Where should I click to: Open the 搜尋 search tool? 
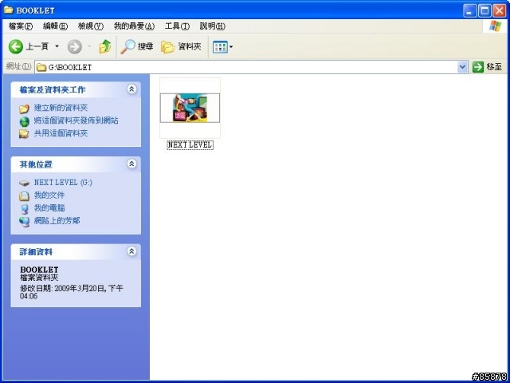[136, 47]
